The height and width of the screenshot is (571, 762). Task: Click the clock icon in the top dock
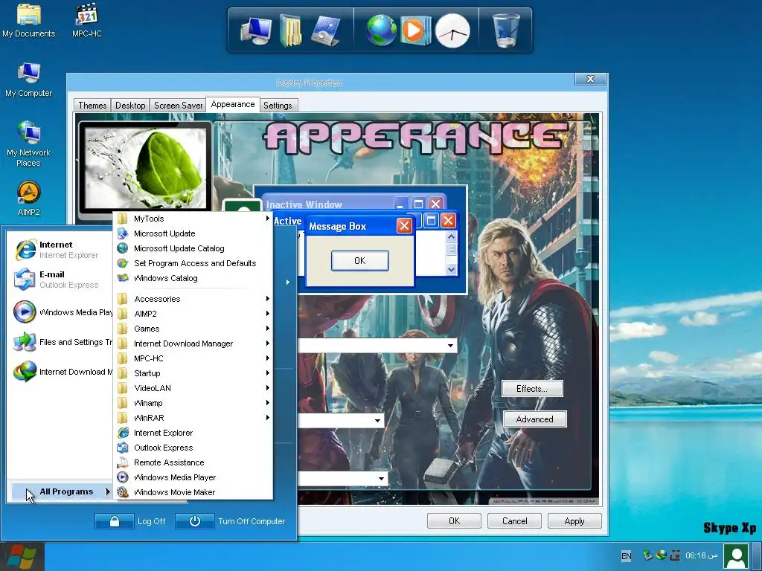452,31
